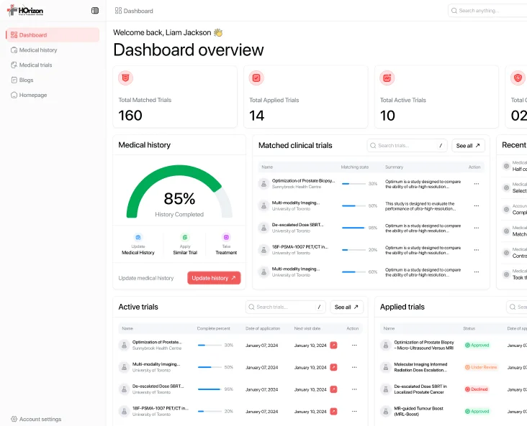Click the Dashboard breadcrumb icon
The height and width of the screenshot is (426, 527).
pos(118,11)
